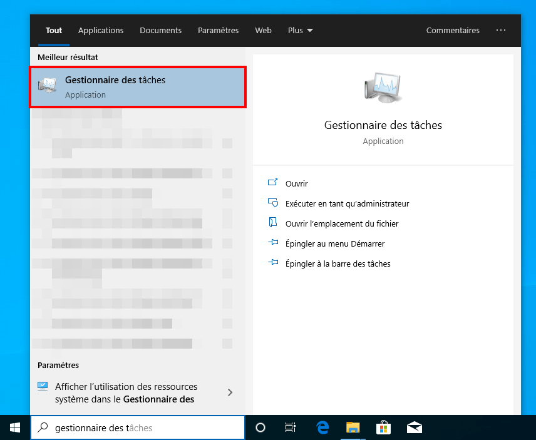Launch Microsoft Edge from the taskbar
The width and height of the screenshot is (536, 440).
322,427
